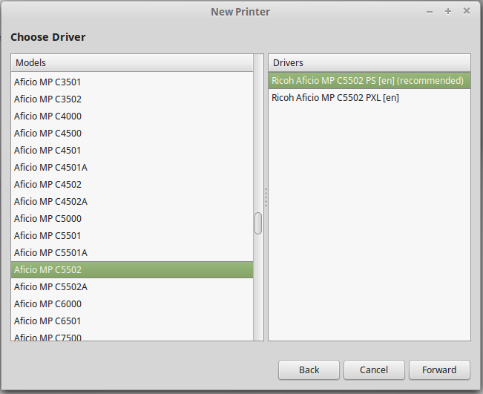
Task: Select Aficio MP C4502A entry
Action: pyautogui.click(x=132, y=202)
